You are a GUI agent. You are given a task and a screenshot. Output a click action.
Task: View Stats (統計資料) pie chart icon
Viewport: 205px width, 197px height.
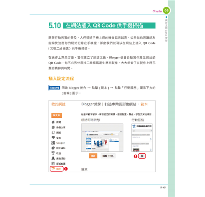click(53, 148)
